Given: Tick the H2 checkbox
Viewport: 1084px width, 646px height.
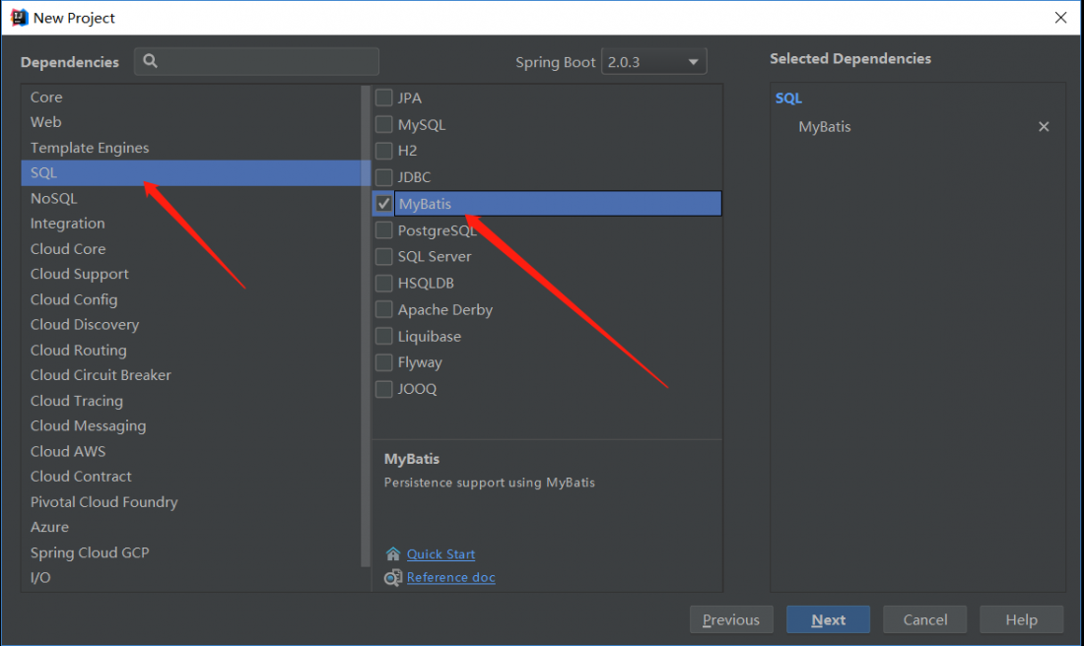Looking at the screenshot, I should pos(383,151).
